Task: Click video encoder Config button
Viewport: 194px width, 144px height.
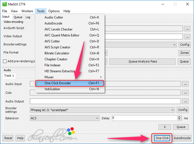Action: 185,45
